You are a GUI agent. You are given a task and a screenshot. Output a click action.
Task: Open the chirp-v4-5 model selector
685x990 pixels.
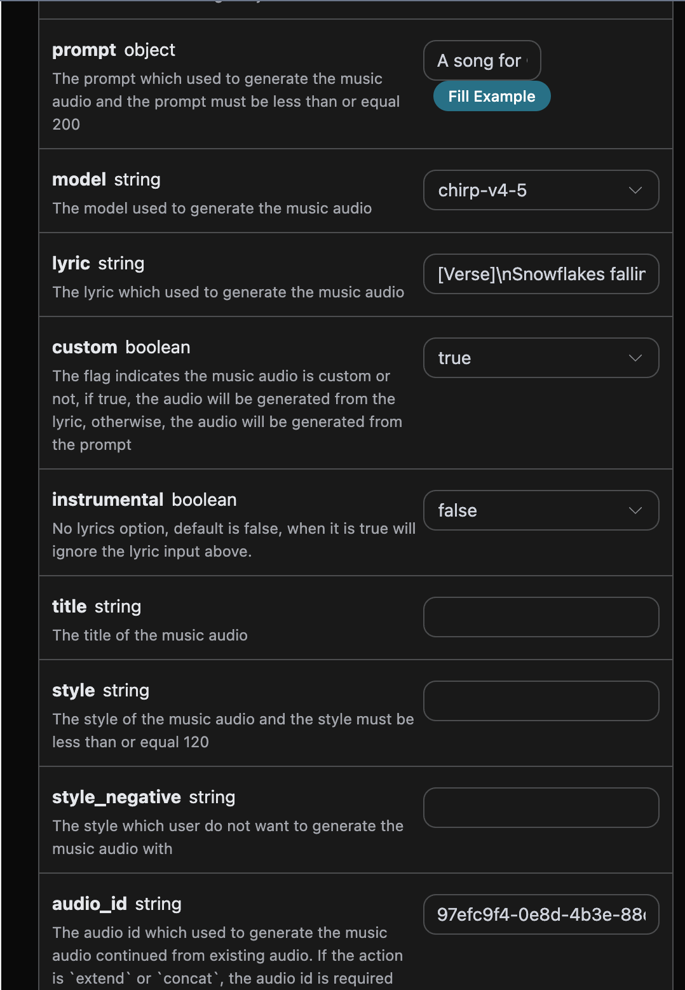[540, 190]
